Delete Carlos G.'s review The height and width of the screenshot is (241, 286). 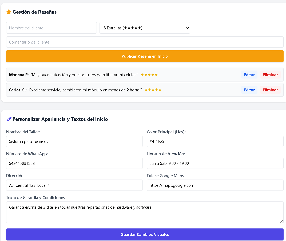tap(270, 90)
